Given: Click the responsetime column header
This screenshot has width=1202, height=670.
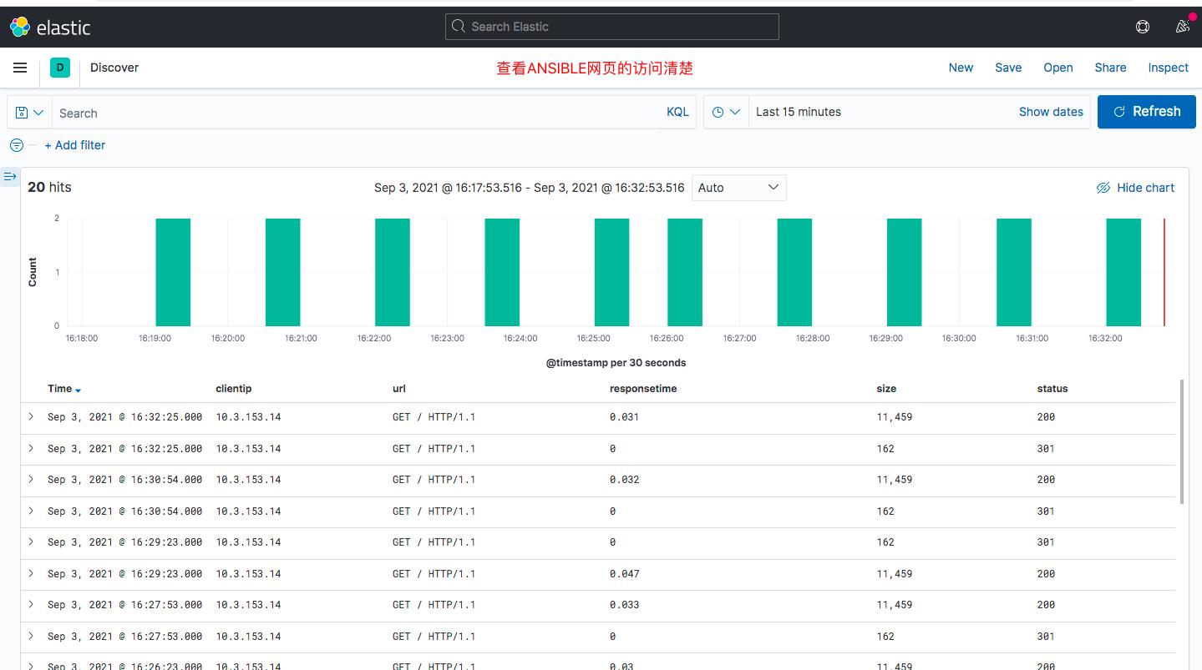Looking at the screenshot, I should pyautogui.click(x=643, y=389).
